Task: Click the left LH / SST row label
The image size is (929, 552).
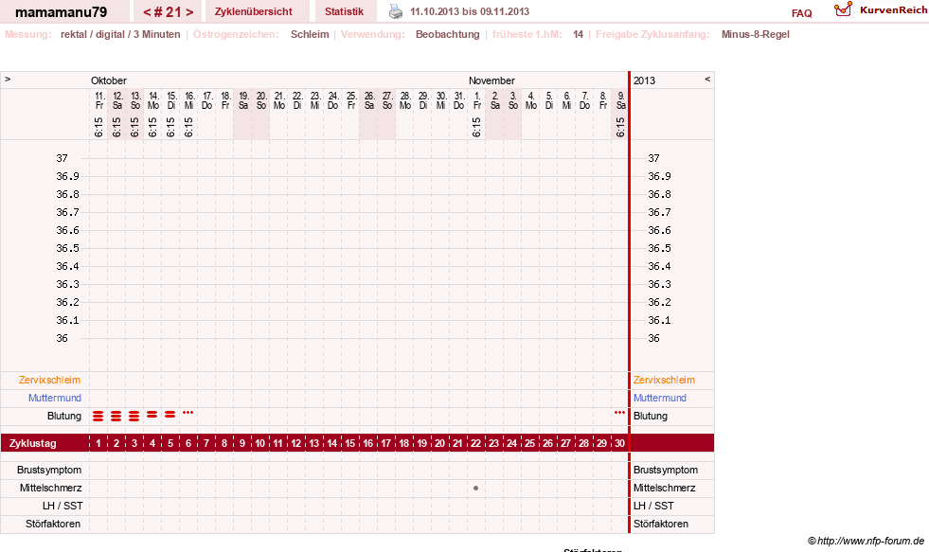Action: [63, 506]
